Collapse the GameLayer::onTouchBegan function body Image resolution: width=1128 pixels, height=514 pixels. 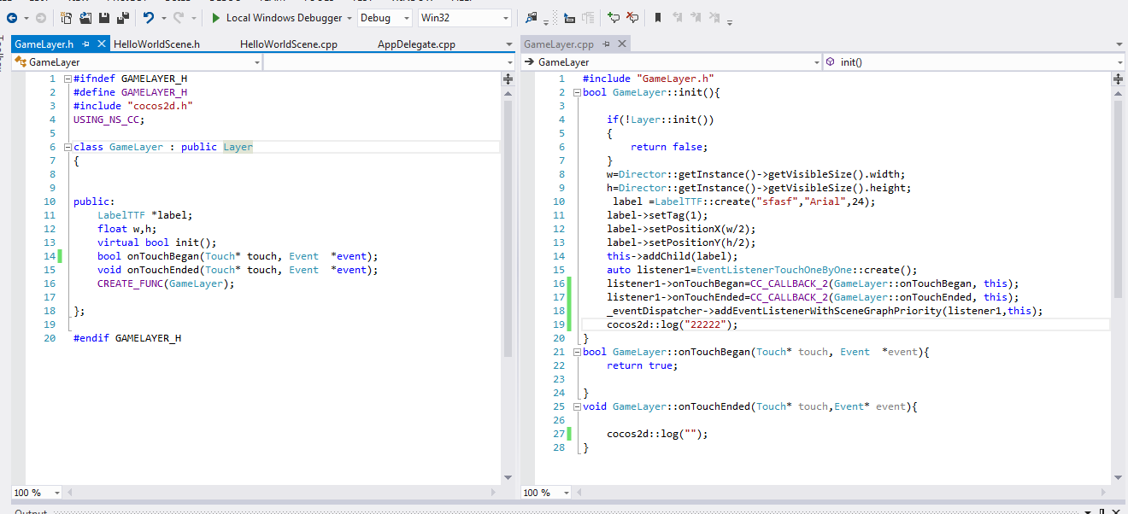pyautogui.click(x=577, y=352)
